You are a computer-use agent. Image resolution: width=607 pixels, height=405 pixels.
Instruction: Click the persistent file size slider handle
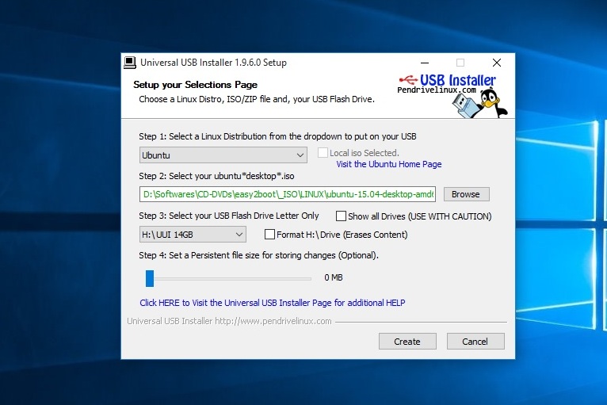(x=149, y=278)
